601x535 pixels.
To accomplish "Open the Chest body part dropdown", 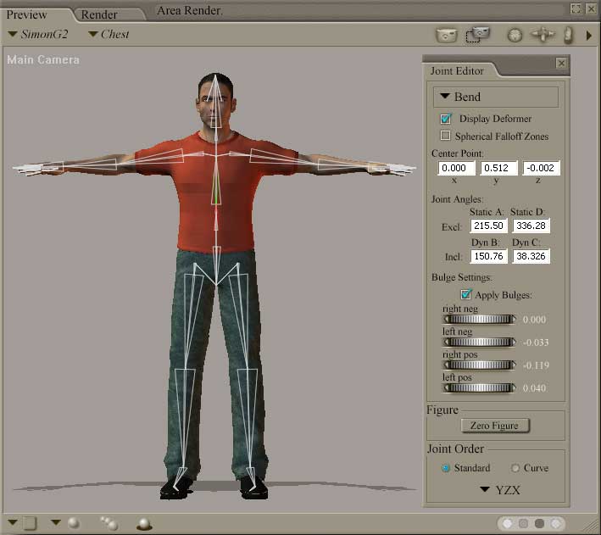I will pos(110,35).
